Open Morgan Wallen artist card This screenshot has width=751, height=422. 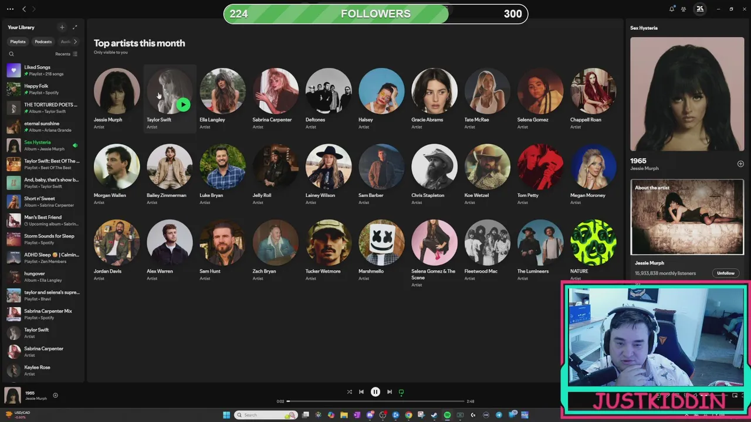click(117, 174)
